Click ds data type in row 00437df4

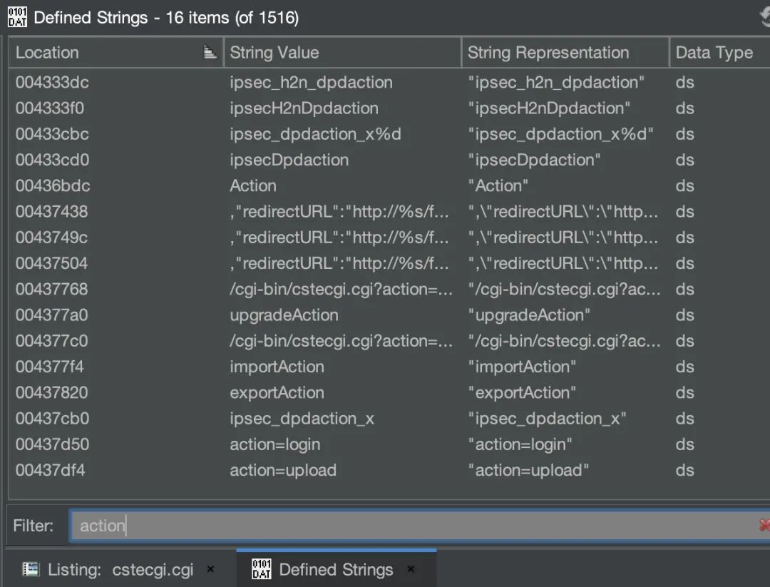pyautogui.click(x=684, y=470)
